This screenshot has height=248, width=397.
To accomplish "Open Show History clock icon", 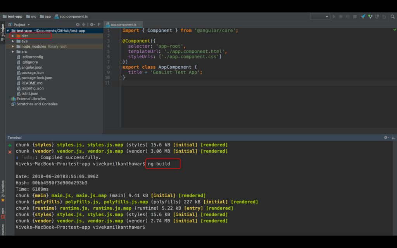I will 377,16.
